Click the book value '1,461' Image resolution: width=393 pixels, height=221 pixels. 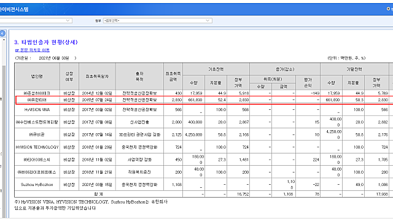[x=244, y=160]
